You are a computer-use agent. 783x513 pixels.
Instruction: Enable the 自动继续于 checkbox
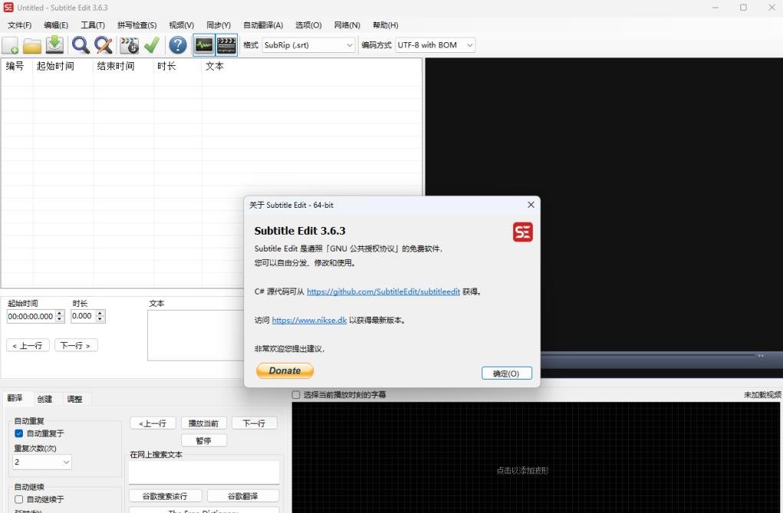18,499
